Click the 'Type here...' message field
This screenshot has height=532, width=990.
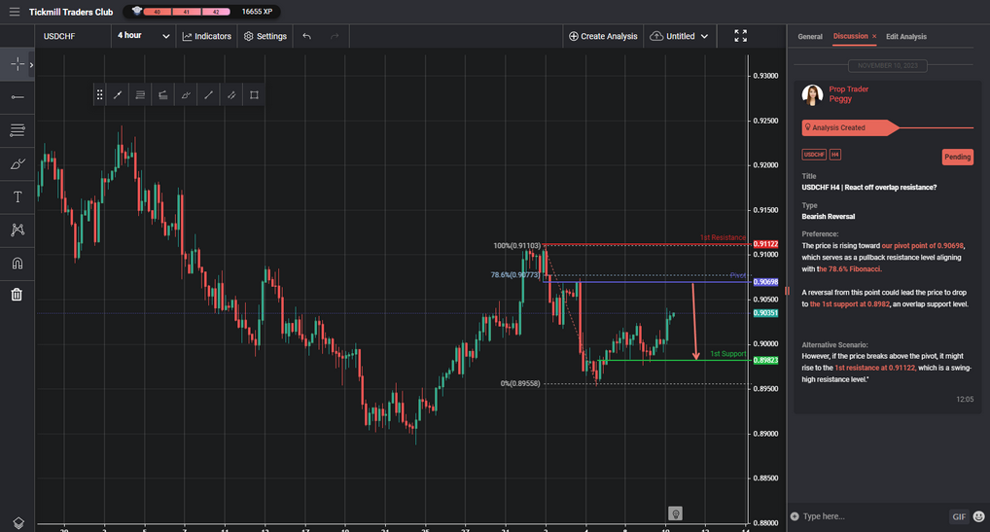pyautogui.click(x=872, y=516)
